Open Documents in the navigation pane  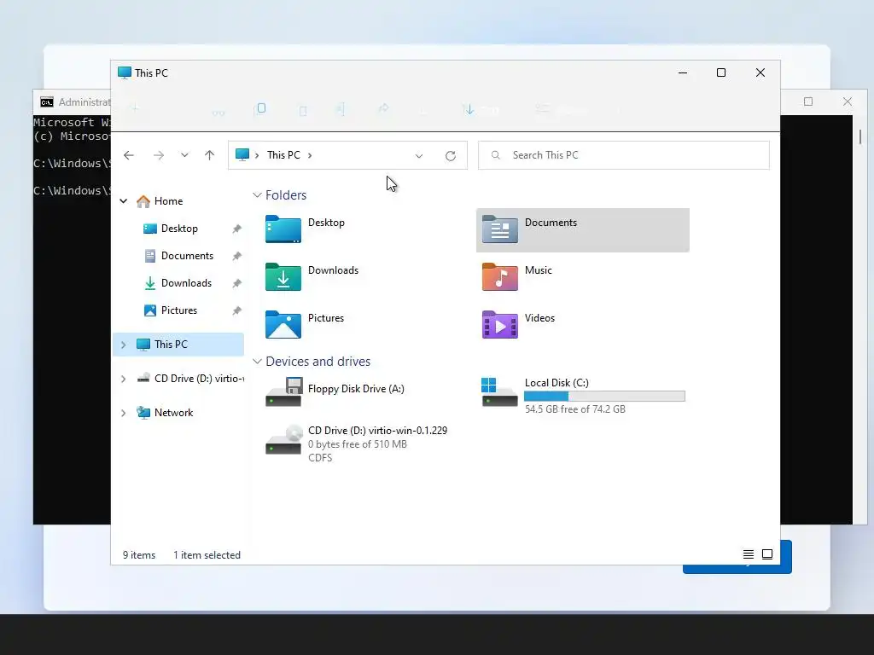[x=187, y=256]
